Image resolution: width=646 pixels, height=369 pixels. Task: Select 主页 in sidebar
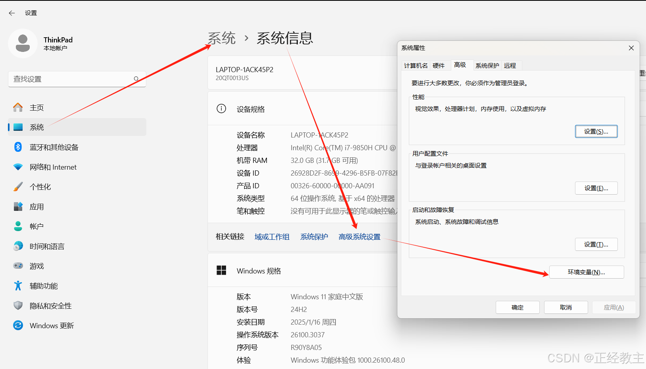77,107
